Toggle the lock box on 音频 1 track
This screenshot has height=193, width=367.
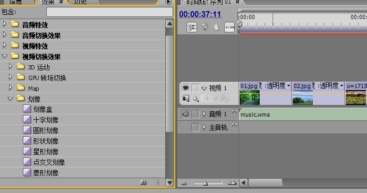coord(195,114)
